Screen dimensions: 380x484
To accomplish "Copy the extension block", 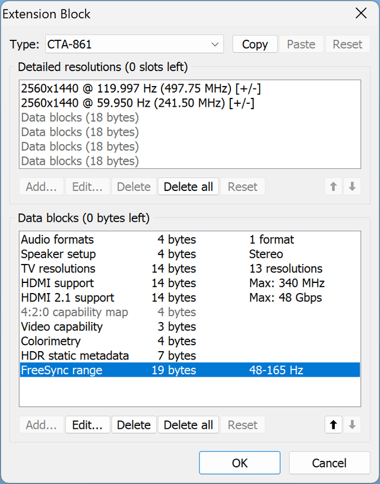I will [255, 44].
